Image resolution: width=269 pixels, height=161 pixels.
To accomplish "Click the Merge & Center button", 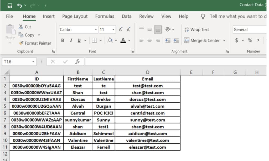I will [202, 40].
